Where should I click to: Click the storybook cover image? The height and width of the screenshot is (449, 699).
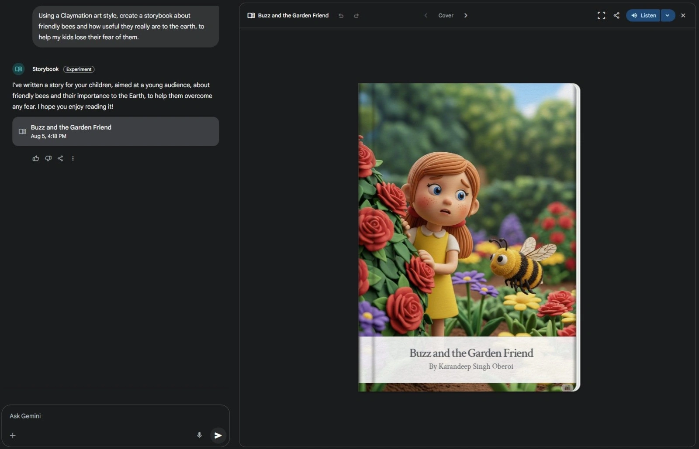click(467, 209)
